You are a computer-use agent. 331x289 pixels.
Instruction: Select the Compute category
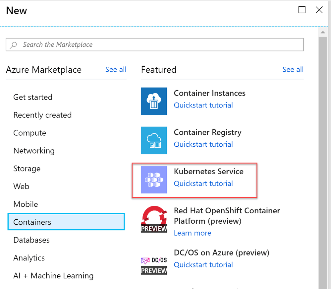point(30,133)
